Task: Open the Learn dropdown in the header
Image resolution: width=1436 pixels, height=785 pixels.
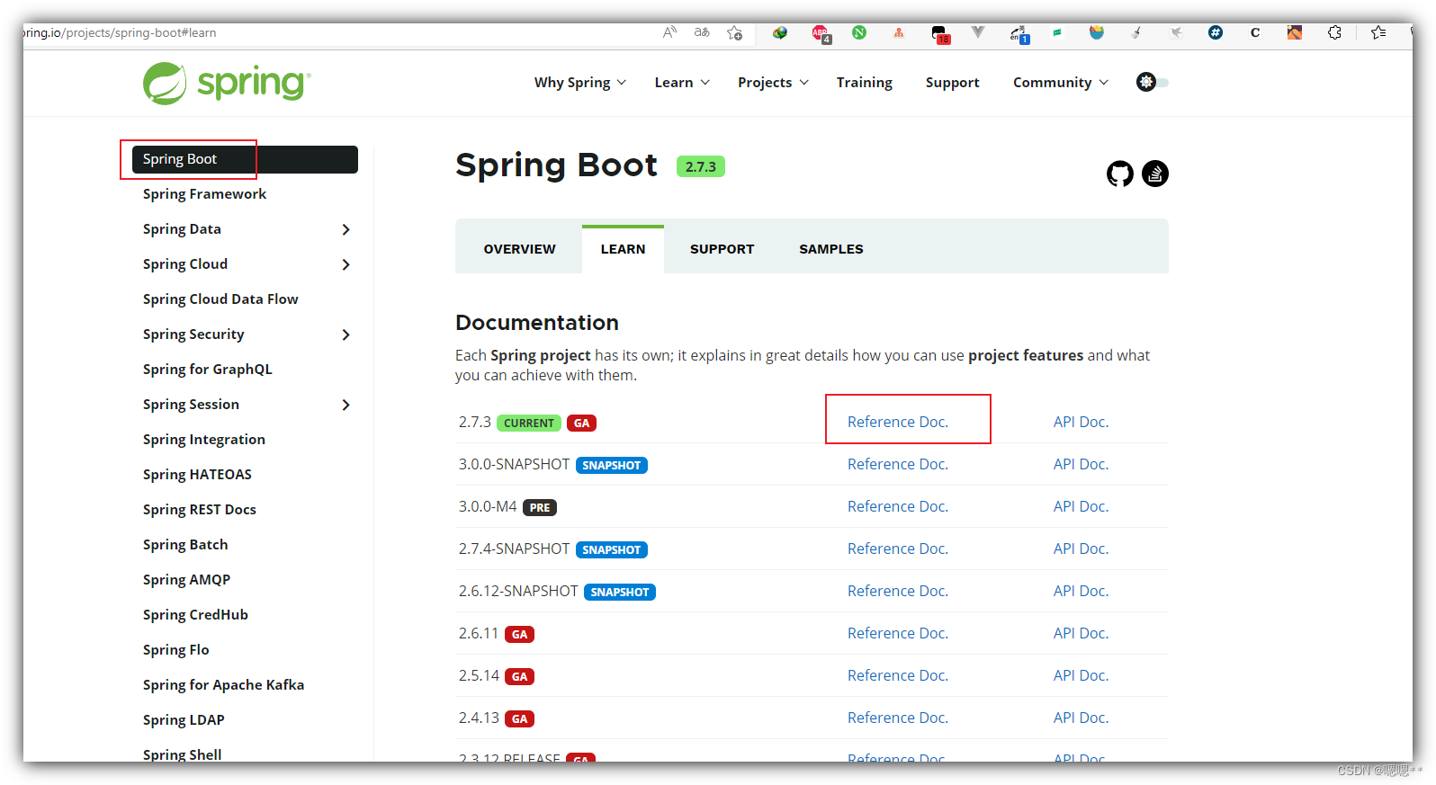Action: click(682, 82)
